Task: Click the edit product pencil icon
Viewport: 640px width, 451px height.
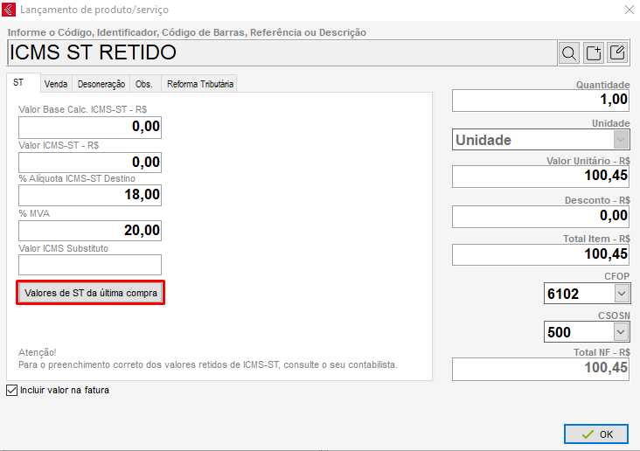Action: 617,52
